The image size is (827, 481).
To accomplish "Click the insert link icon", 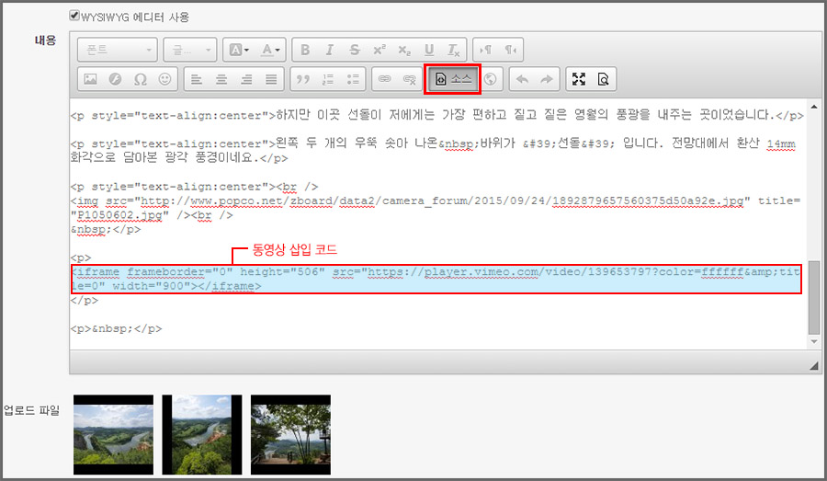I will point(384,79).
